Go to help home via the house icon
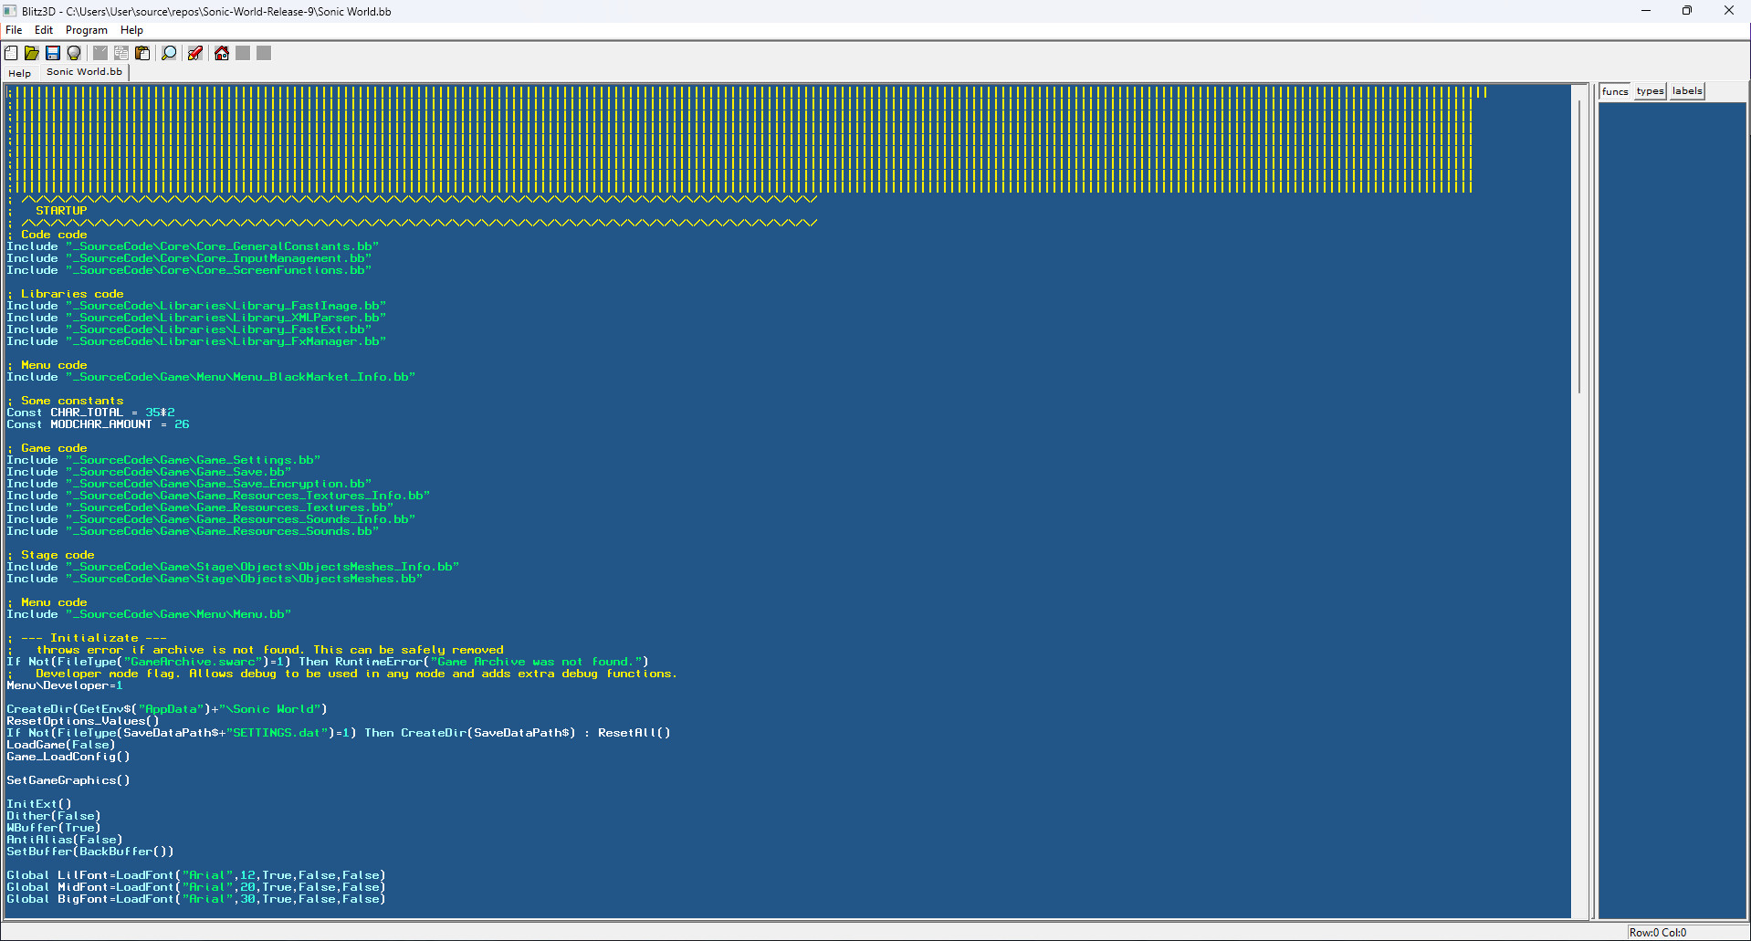The width and height of the screenshot is (1751, 941). click(221, 53)
